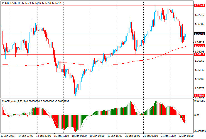Click the 0.004985 MACD scale maximum
Viewport: 206px width, 139px height.
[x=200, y=101]
